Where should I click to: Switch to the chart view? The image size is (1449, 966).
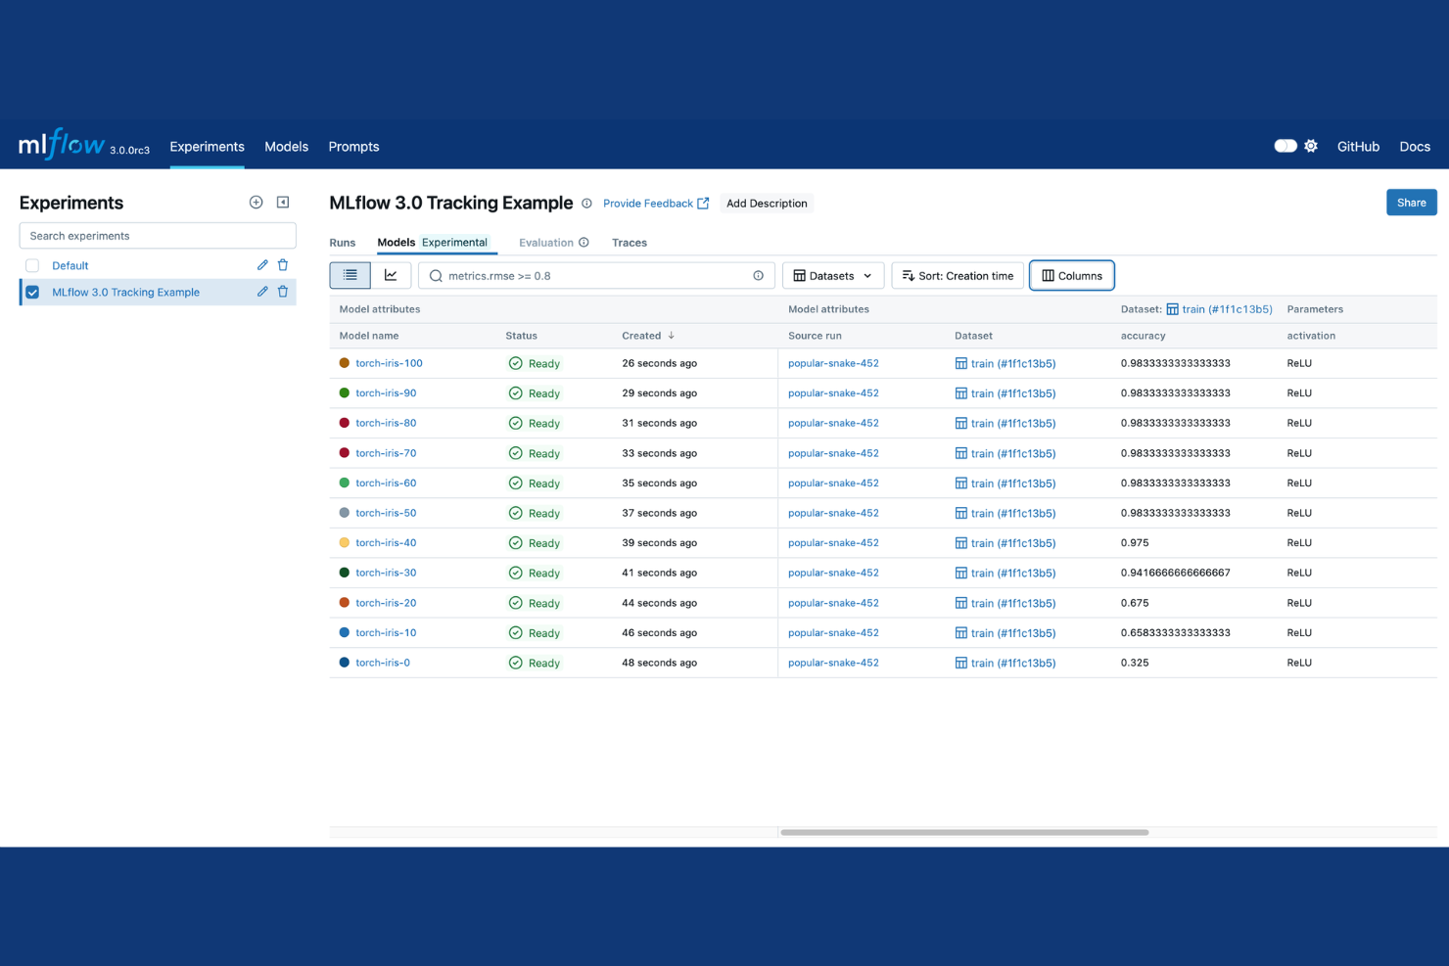[391, 275]
